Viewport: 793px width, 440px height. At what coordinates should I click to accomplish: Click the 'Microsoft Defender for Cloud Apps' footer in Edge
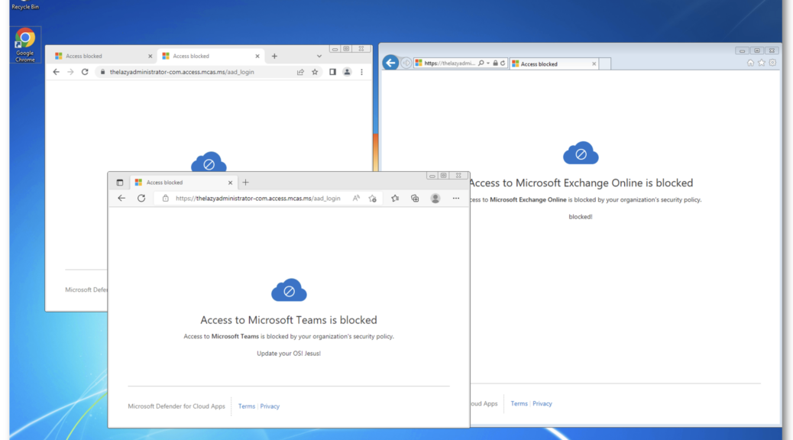(176, 406)
